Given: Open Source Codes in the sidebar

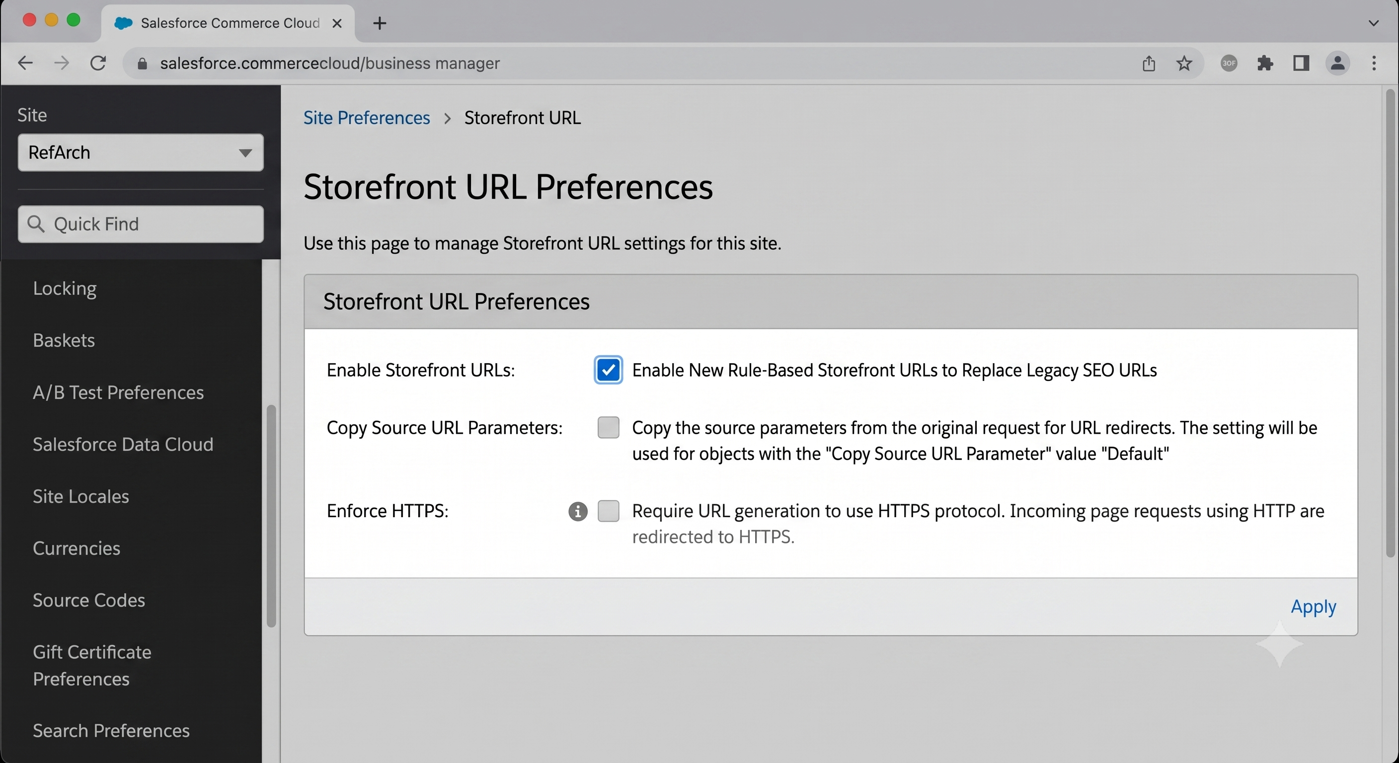Looking at the screenshot, I should coord(89,600).
